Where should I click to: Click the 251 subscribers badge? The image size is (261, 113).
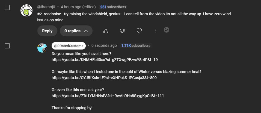click(113, 7)
